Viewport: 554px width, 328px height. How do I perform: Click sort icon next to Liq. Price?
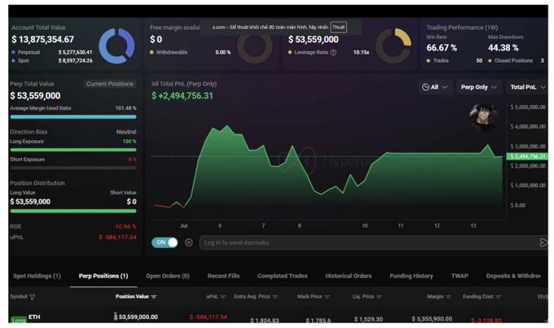[379, 297]
